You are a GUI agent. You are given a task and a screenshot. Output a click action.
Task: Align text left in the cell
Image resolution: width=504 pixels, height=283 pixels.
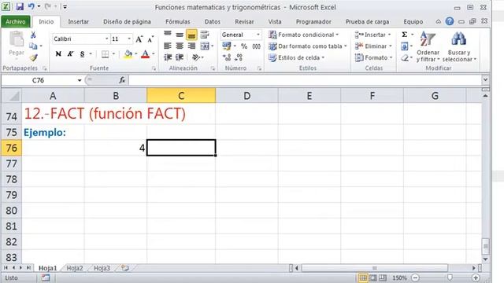168,46
